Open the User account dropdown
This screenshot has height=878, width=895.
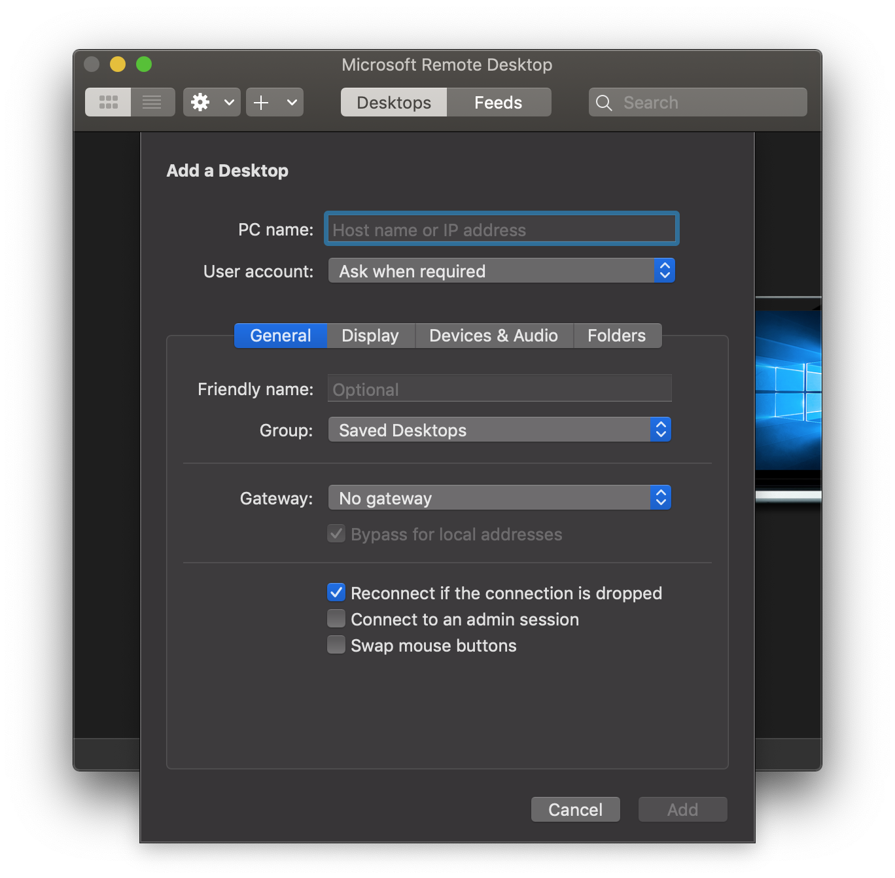[x=501, y=270]
